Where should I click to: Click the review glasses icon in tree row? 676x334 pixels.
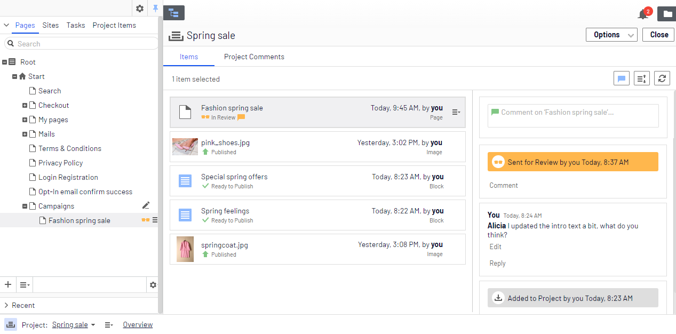tap(145, 220)
